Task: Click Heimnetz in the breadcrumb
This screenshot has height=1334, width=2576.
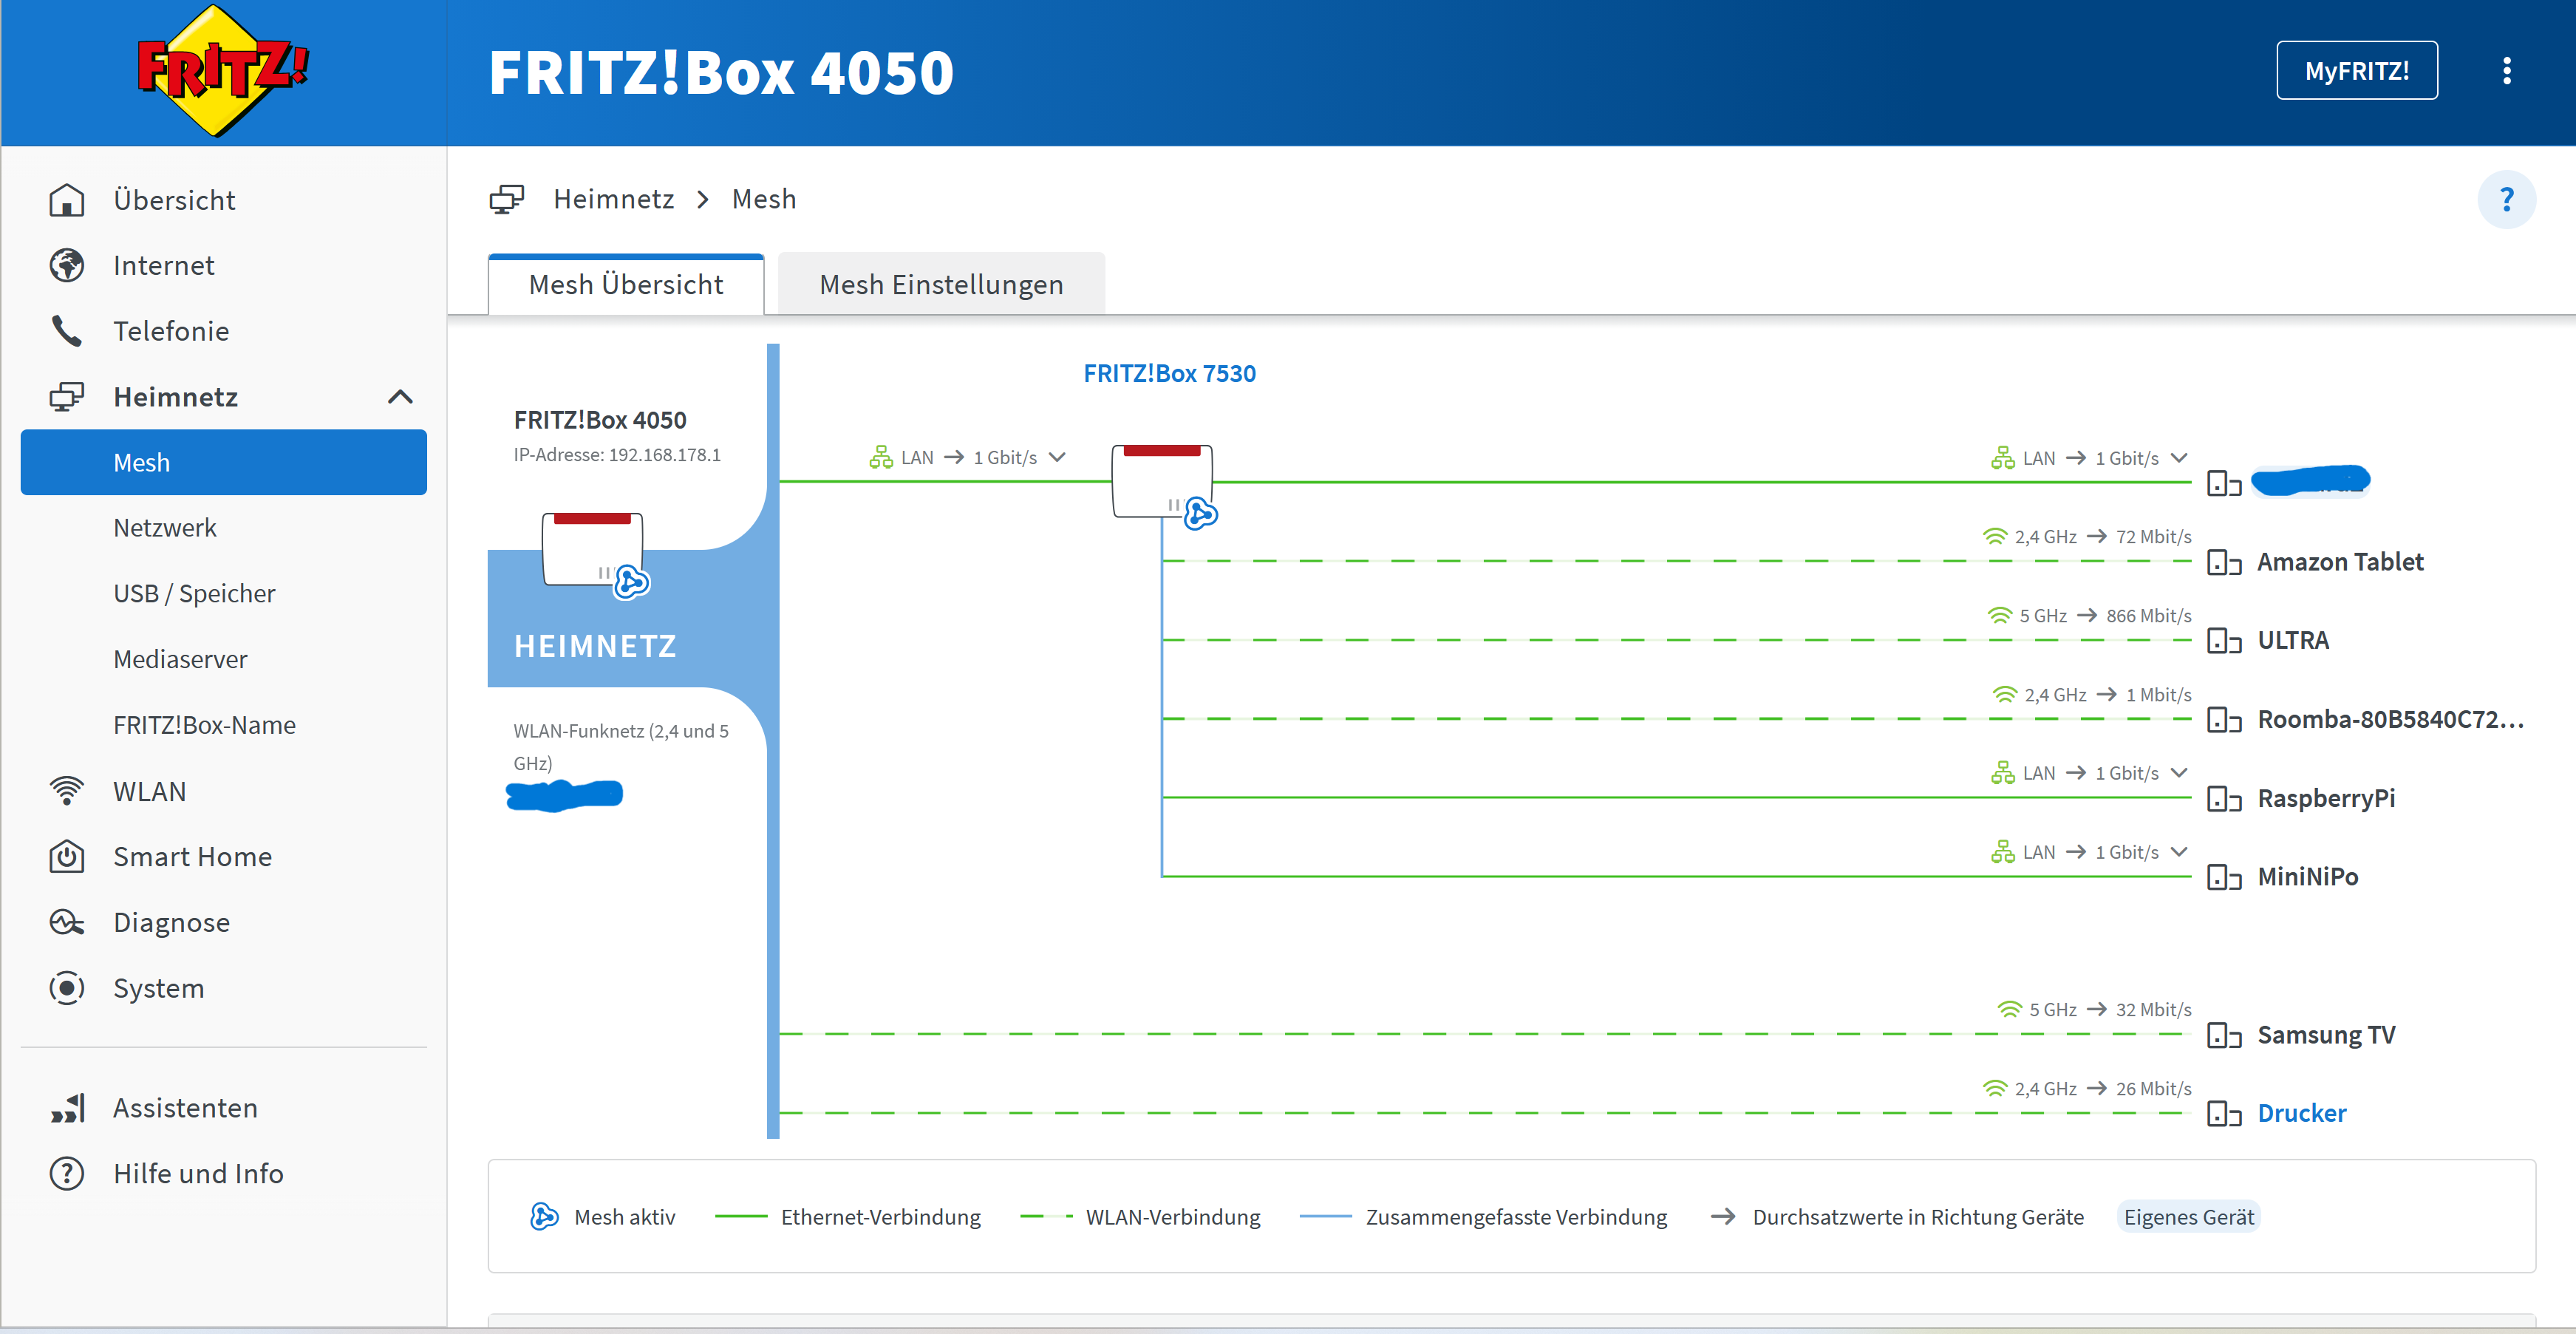Action: tap(613, 199)
